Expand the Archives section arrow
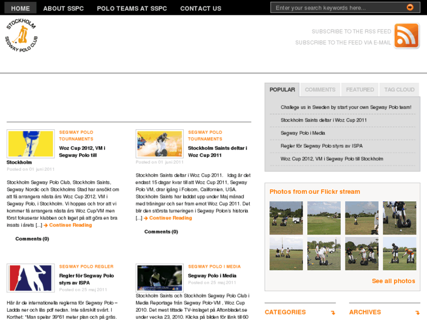Image resolution: width=427 pixels, height=320 pixels. click(x=418, y=312)
